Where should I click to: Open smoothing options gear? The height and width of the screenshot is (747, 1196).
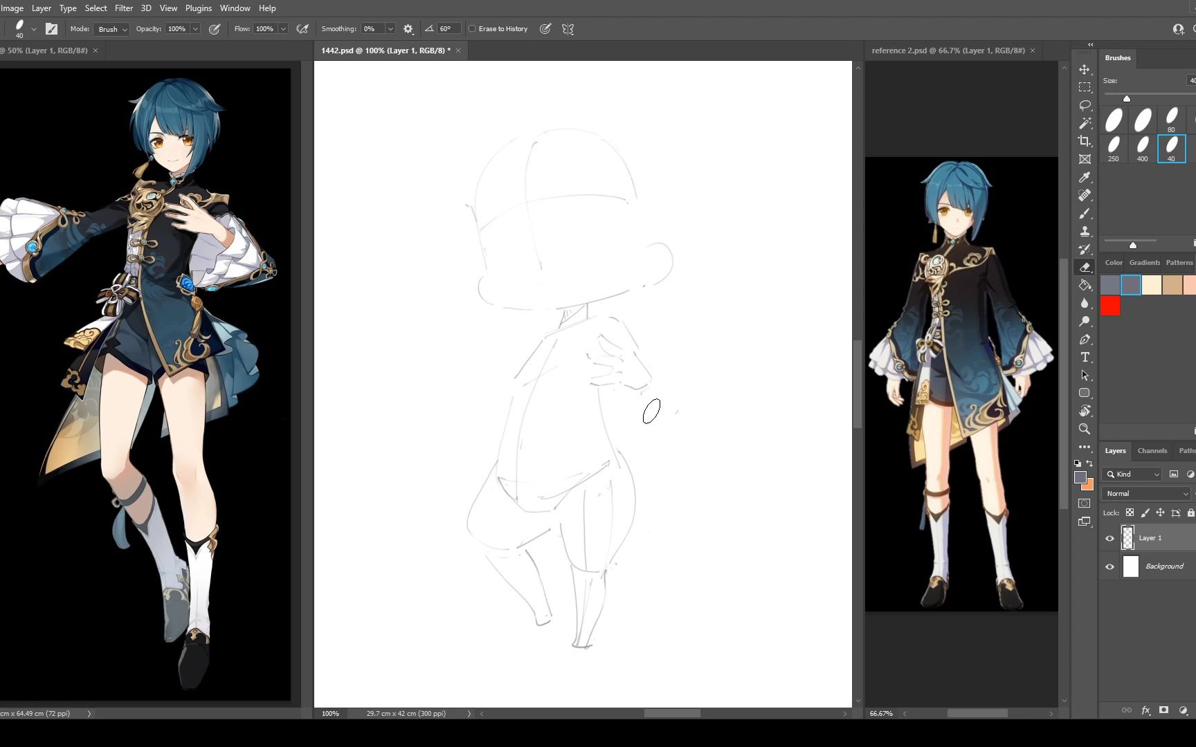[408, 29]
